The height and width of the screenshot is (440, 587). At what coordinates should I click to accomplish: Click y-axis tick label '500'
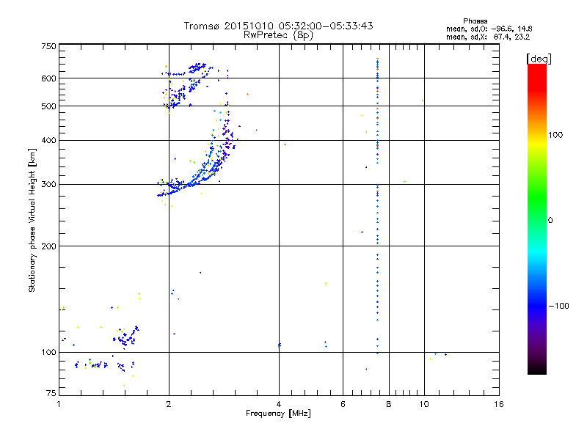point(49,106)
